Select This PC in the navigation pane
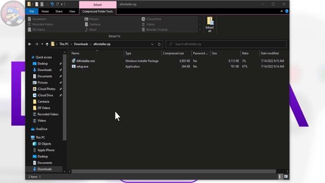The height and width of the screenshot is (183, 325). (40, 137)
